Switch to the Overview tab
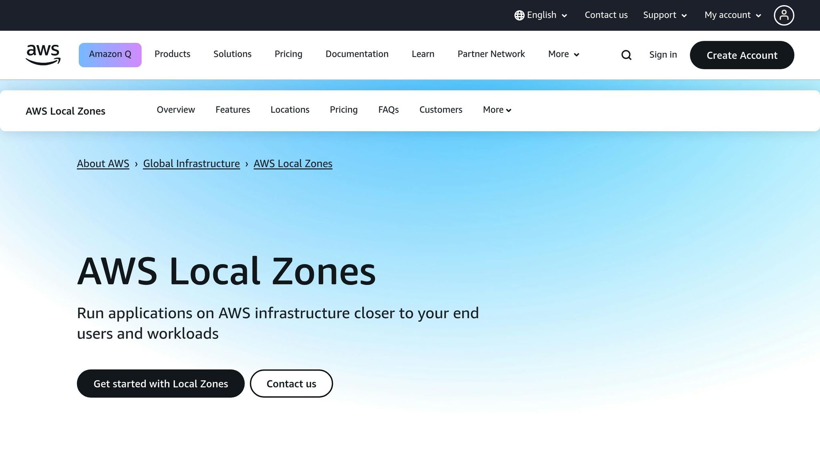This screenshot has height=461, width=820. [x=176, y=110]
